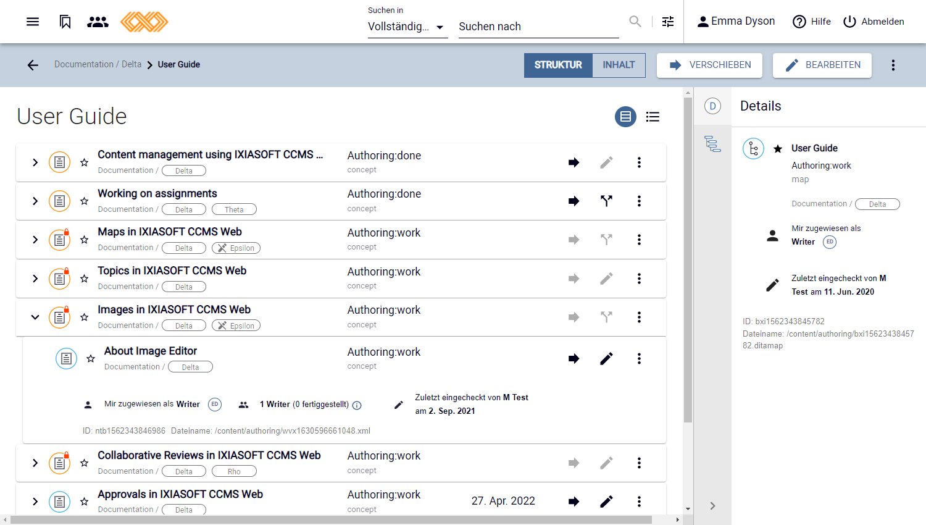
Task: Click the Theta version tag
Action: tap(234, 209)
